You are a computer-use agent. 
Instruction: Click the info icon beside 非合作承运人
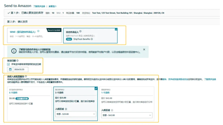click(x=80, y=31)
